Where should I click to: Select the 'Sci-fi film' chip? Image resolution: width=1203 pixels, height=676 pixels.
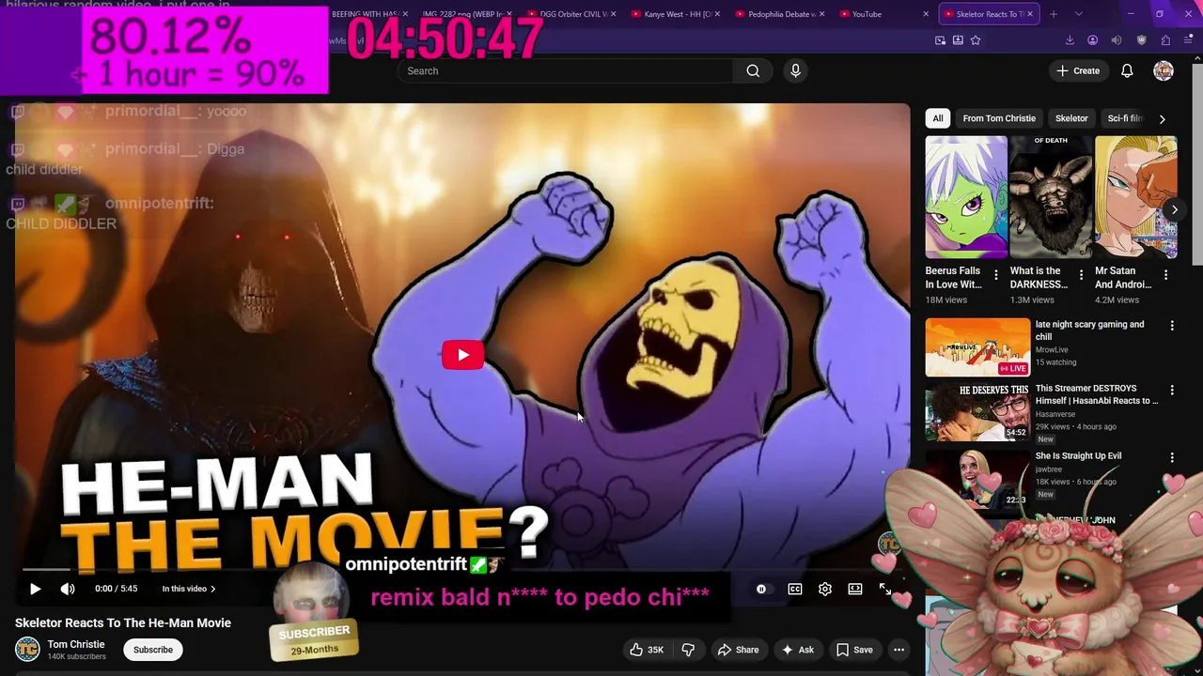pyautogui.click(x=1125, y=118)
